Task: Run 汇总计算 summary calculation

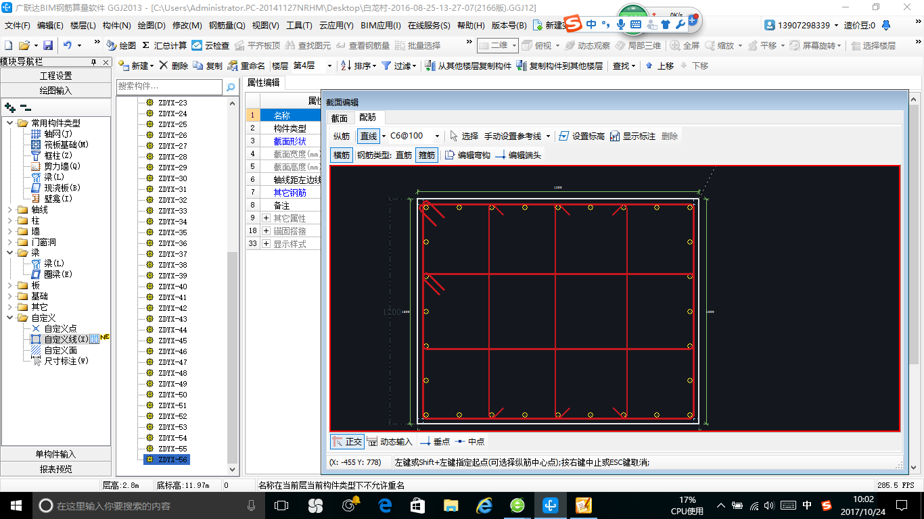Action: point(164,45)
